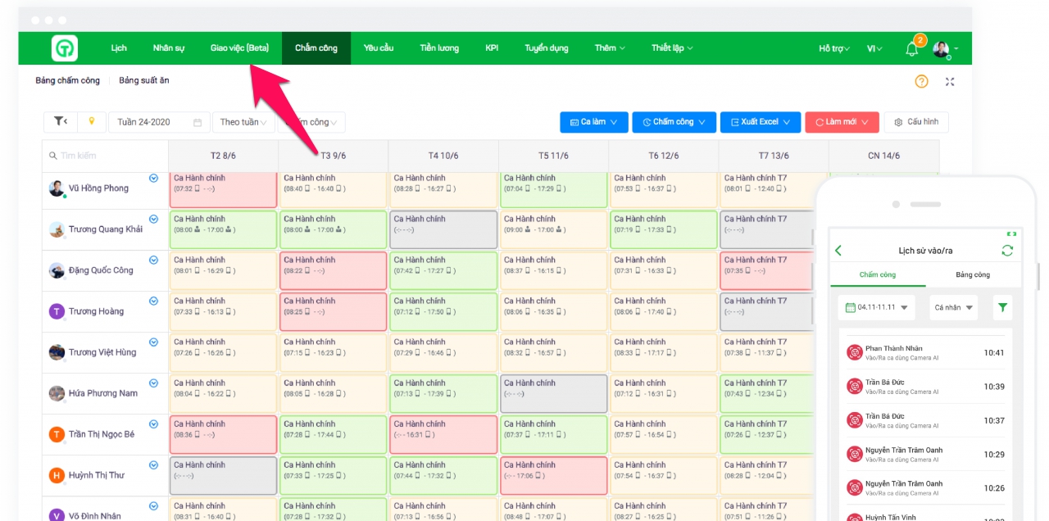Click the CN 14/6 column header
This screenshot has height=521, width=1049.
(883, 156)
